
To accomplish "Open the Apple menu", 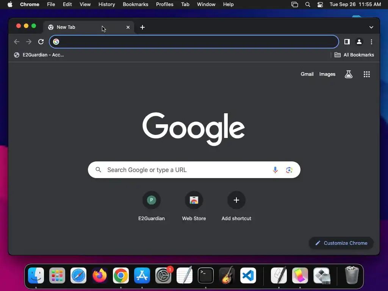I will [10, 5].
